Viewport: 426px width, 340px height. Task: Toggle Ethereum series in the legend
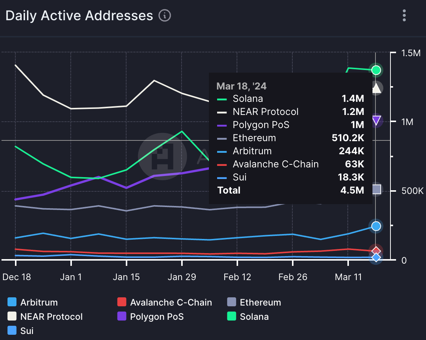(x=254, y=302)
